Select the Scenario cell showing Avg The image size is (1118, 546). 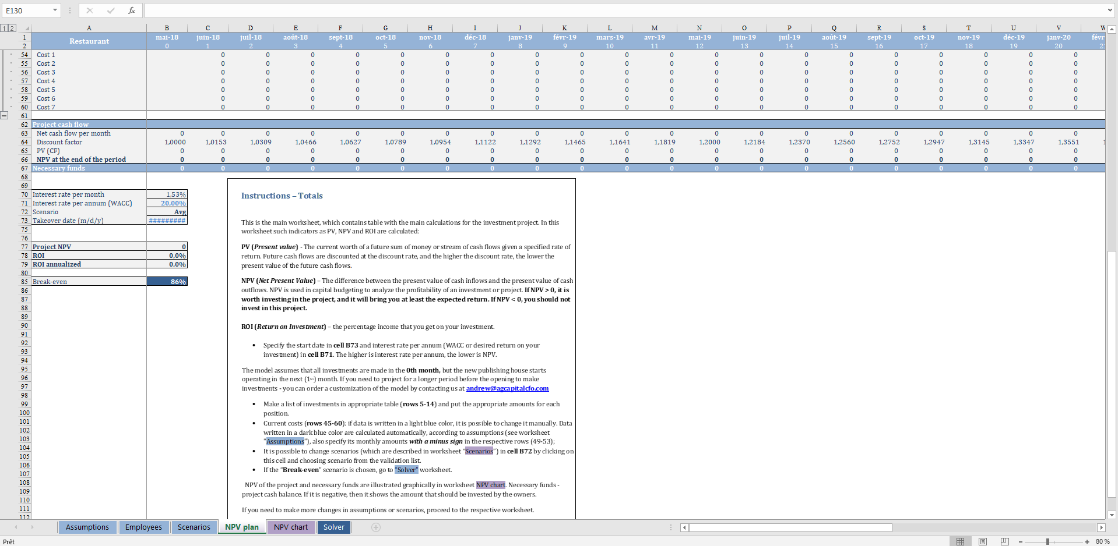[167, 212]
